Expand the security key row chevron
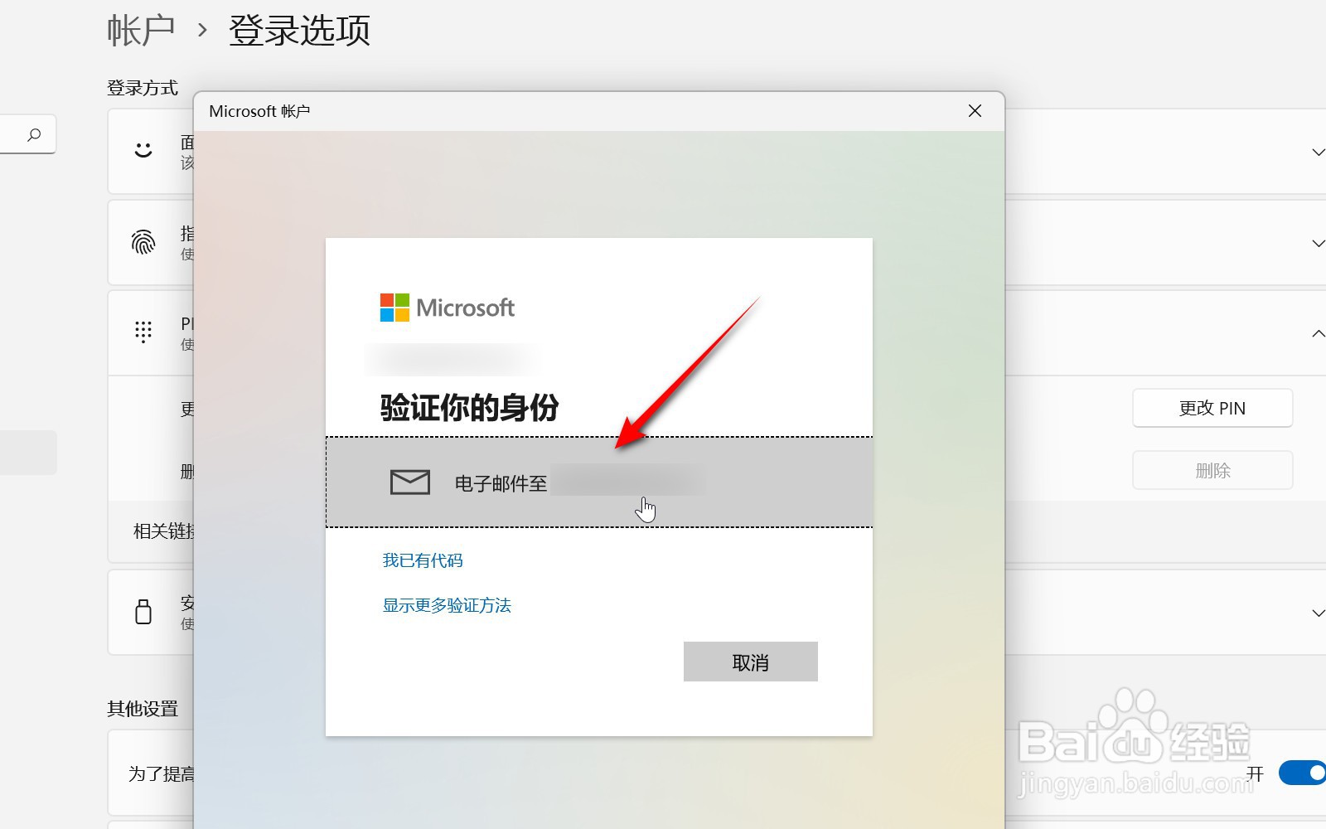 point(1318,613)
